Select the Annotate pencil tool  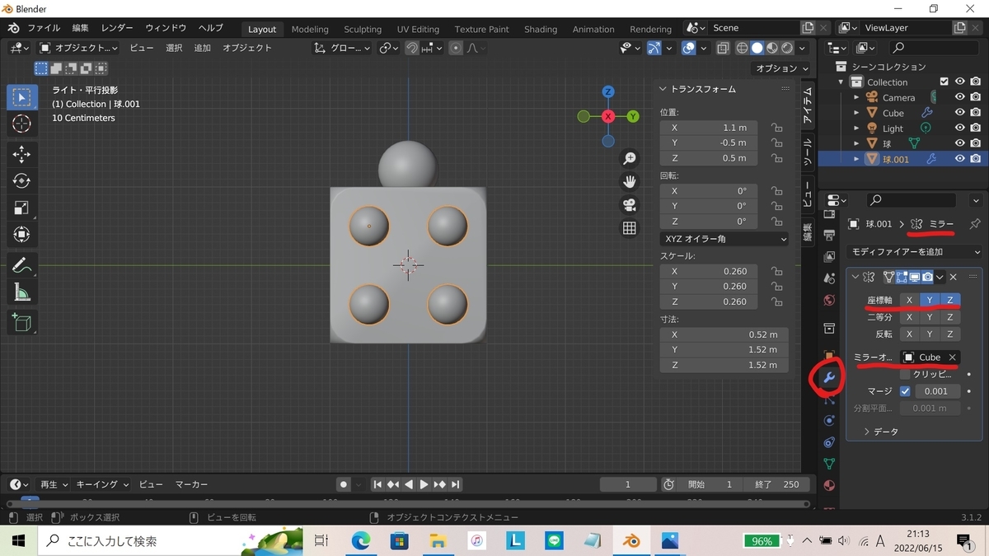[22, 265]
